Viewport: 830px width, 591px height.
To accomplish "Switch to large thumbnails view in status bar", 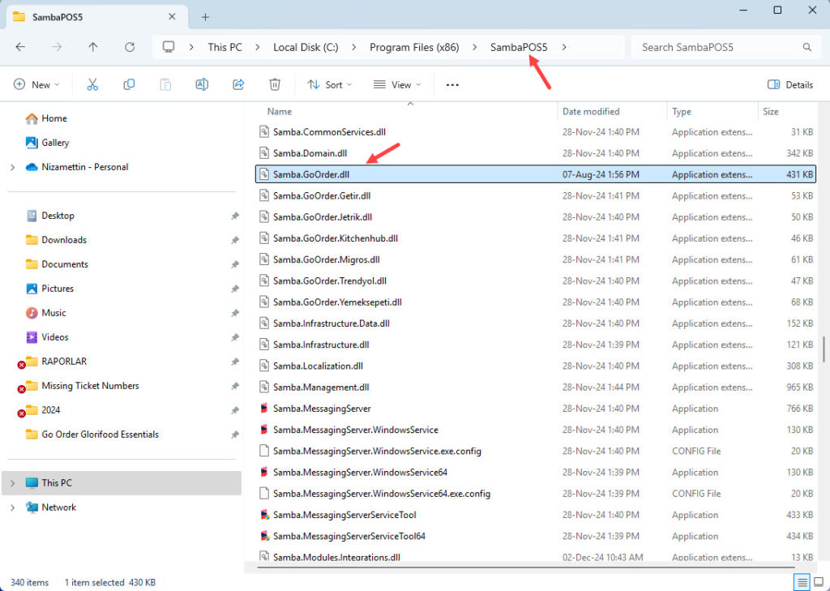I will click(x=819, y=583).
